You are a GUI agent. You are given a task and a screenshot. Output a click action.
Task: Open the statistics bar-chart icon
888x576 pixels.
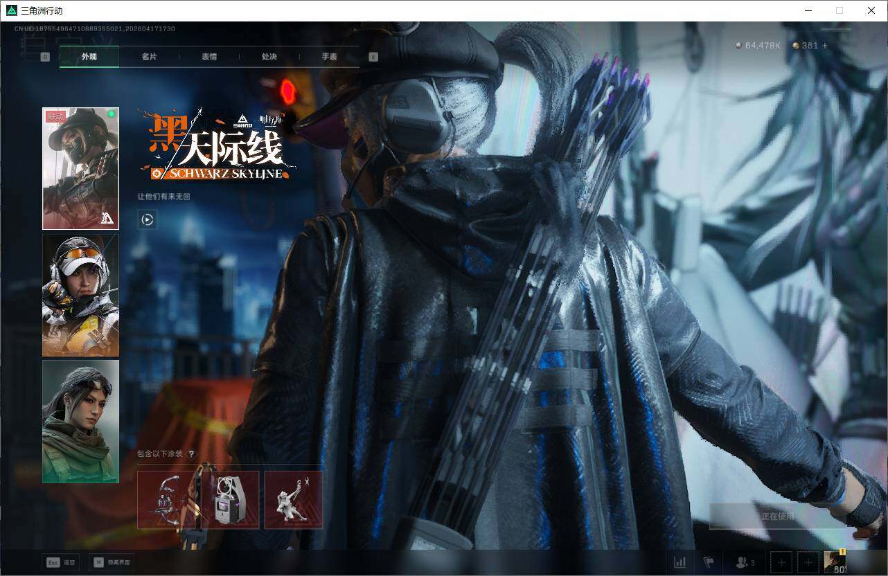tap(680, 562)
